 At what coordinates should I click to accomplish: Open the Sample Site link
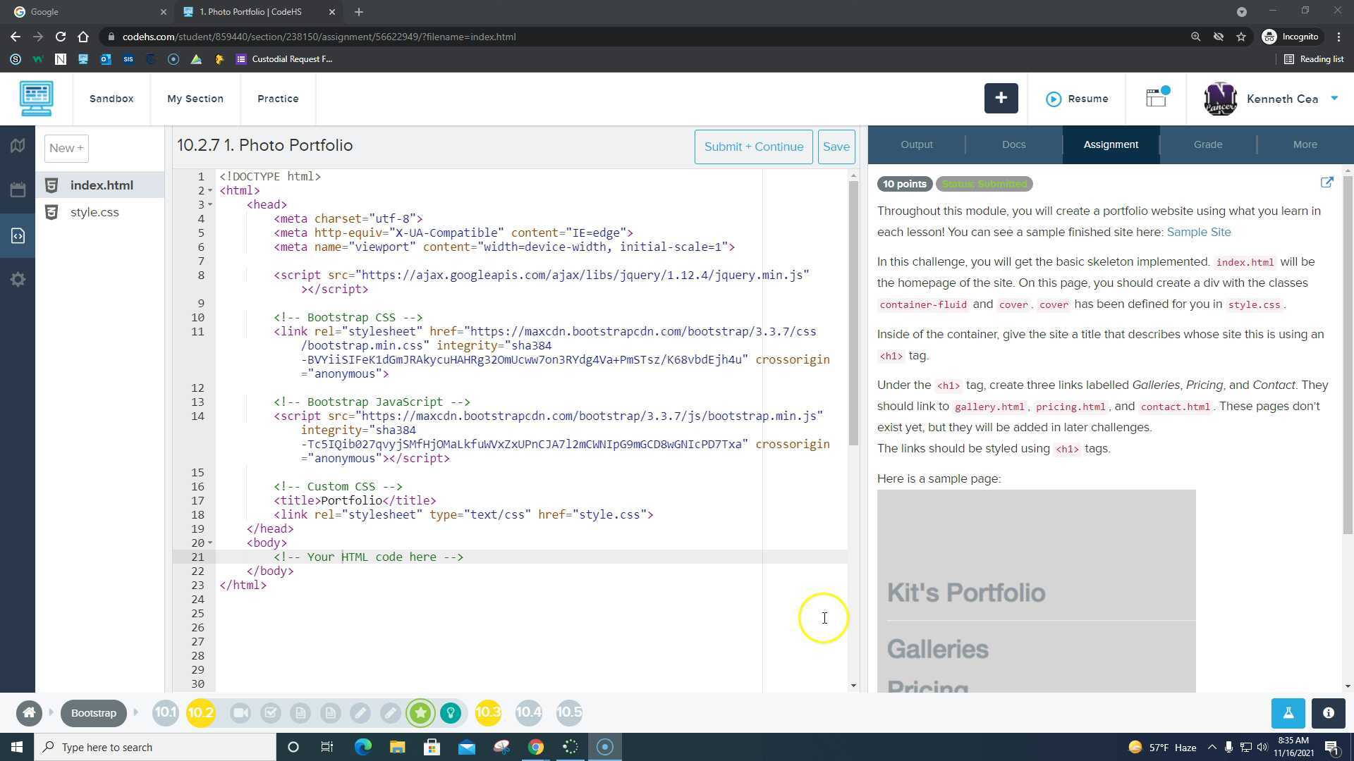(1198, 232)
